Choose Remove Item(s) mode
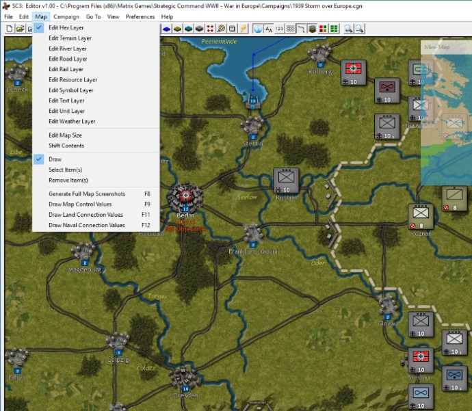472x411 pixels. [x=96, y=181]
